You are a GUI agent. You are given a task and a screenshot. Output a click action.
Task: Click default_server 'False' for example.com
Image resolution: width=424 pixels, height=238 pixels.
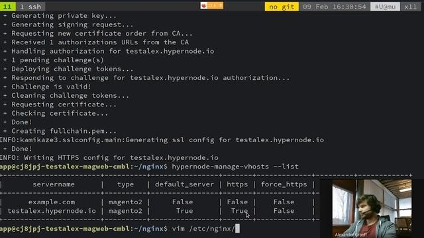[183, 202]
